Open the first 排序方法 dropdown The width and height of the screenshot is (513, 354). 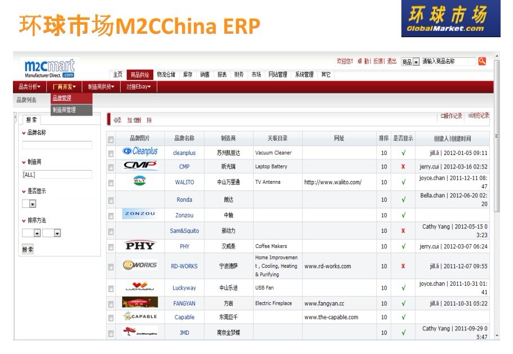(32, 233)
